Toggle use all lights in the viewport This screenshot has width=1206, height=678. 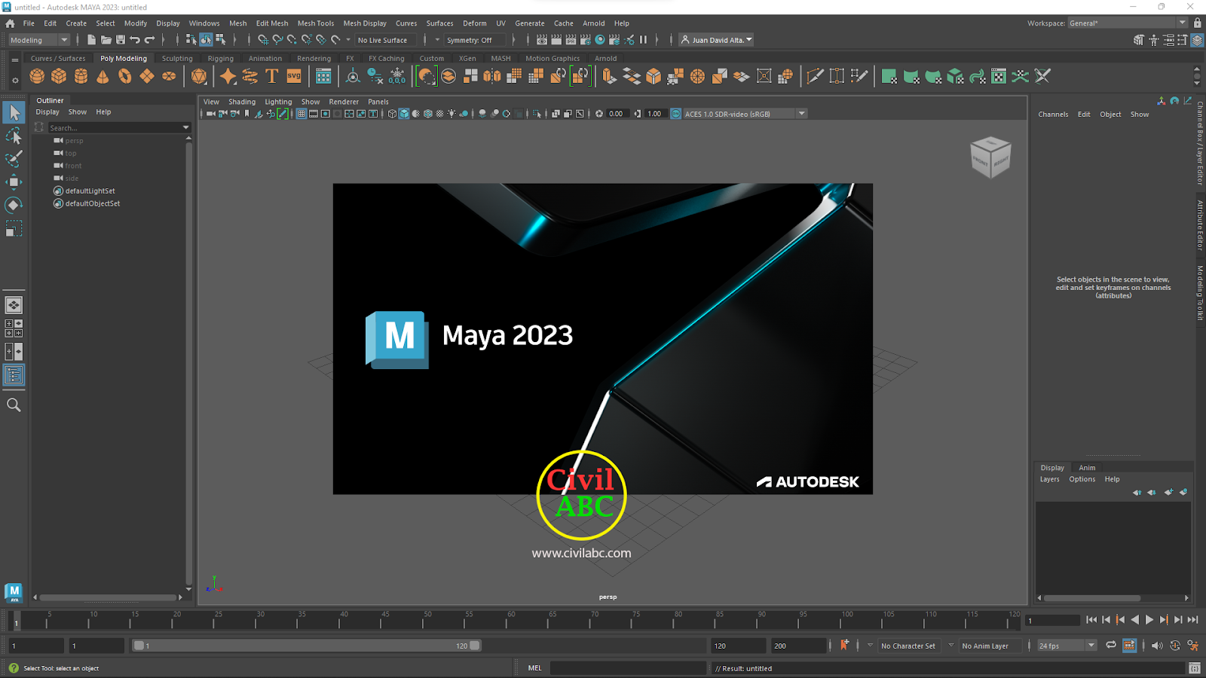(x=451, y=114)
